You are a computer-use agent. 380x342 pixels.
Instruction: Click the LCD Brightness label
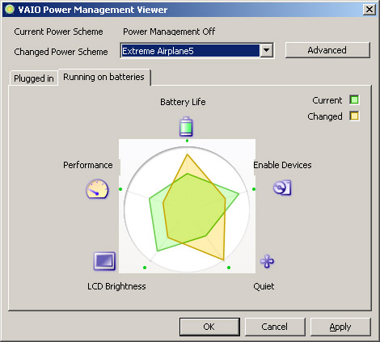(x=116, y=286)
